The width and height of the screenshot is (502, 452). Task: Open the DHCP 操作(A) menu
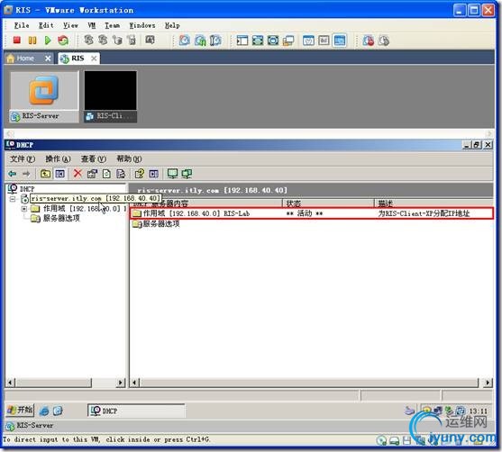pyautogui.click(x=58, y=159)
